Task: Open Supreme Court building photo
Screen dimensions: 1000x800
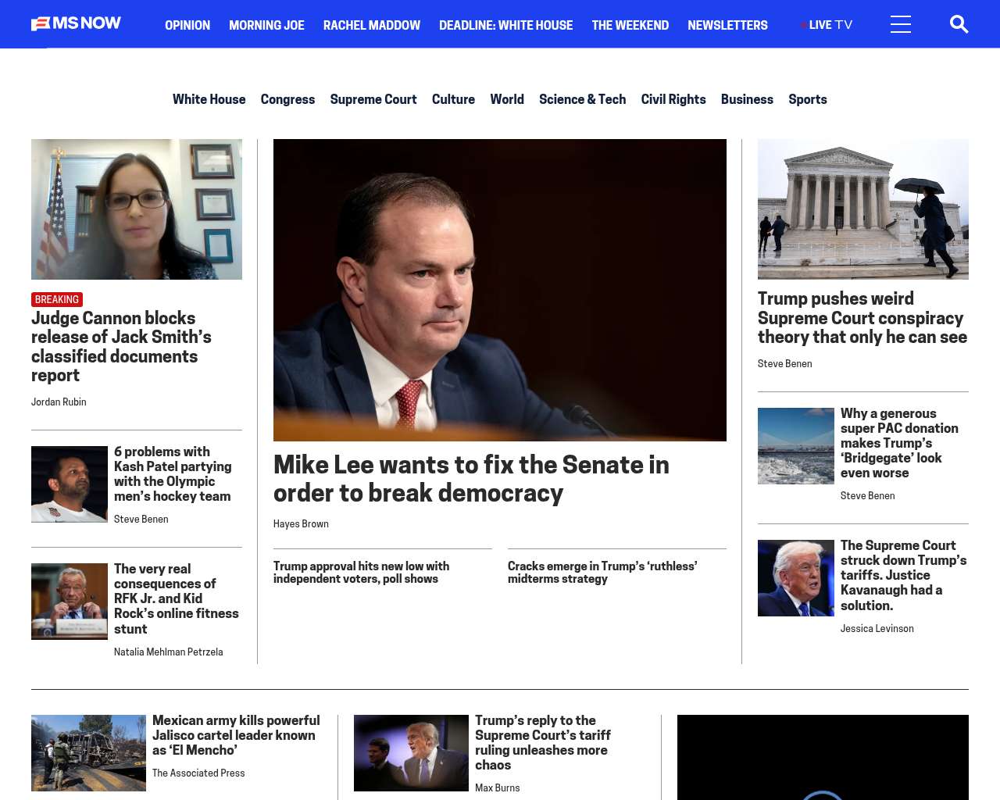Action: [863, 209]
